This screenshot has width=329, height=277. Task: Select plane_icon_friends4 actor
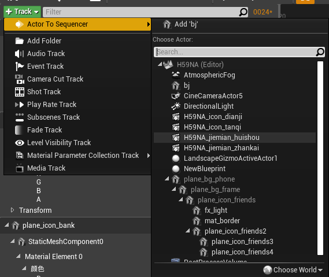point(235,252)
